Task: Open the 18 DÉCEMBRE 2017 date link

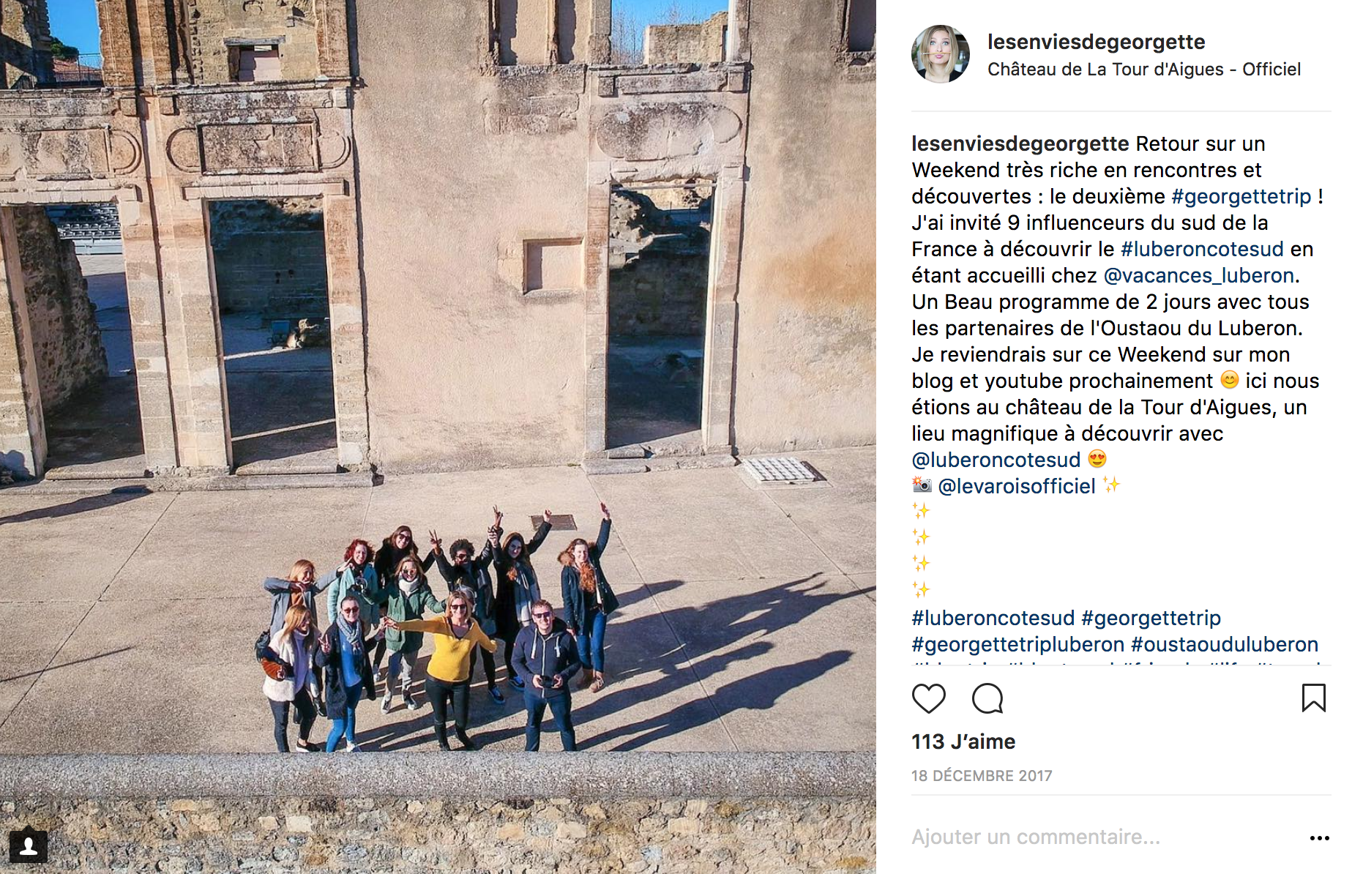Action: pyautogui.click(x=982, y=776)
